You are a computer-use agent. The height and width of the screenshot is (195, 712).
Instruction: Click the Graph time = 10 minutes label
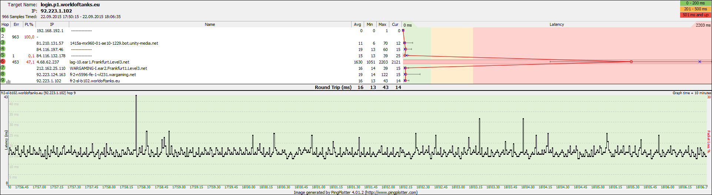pos(691,93)
